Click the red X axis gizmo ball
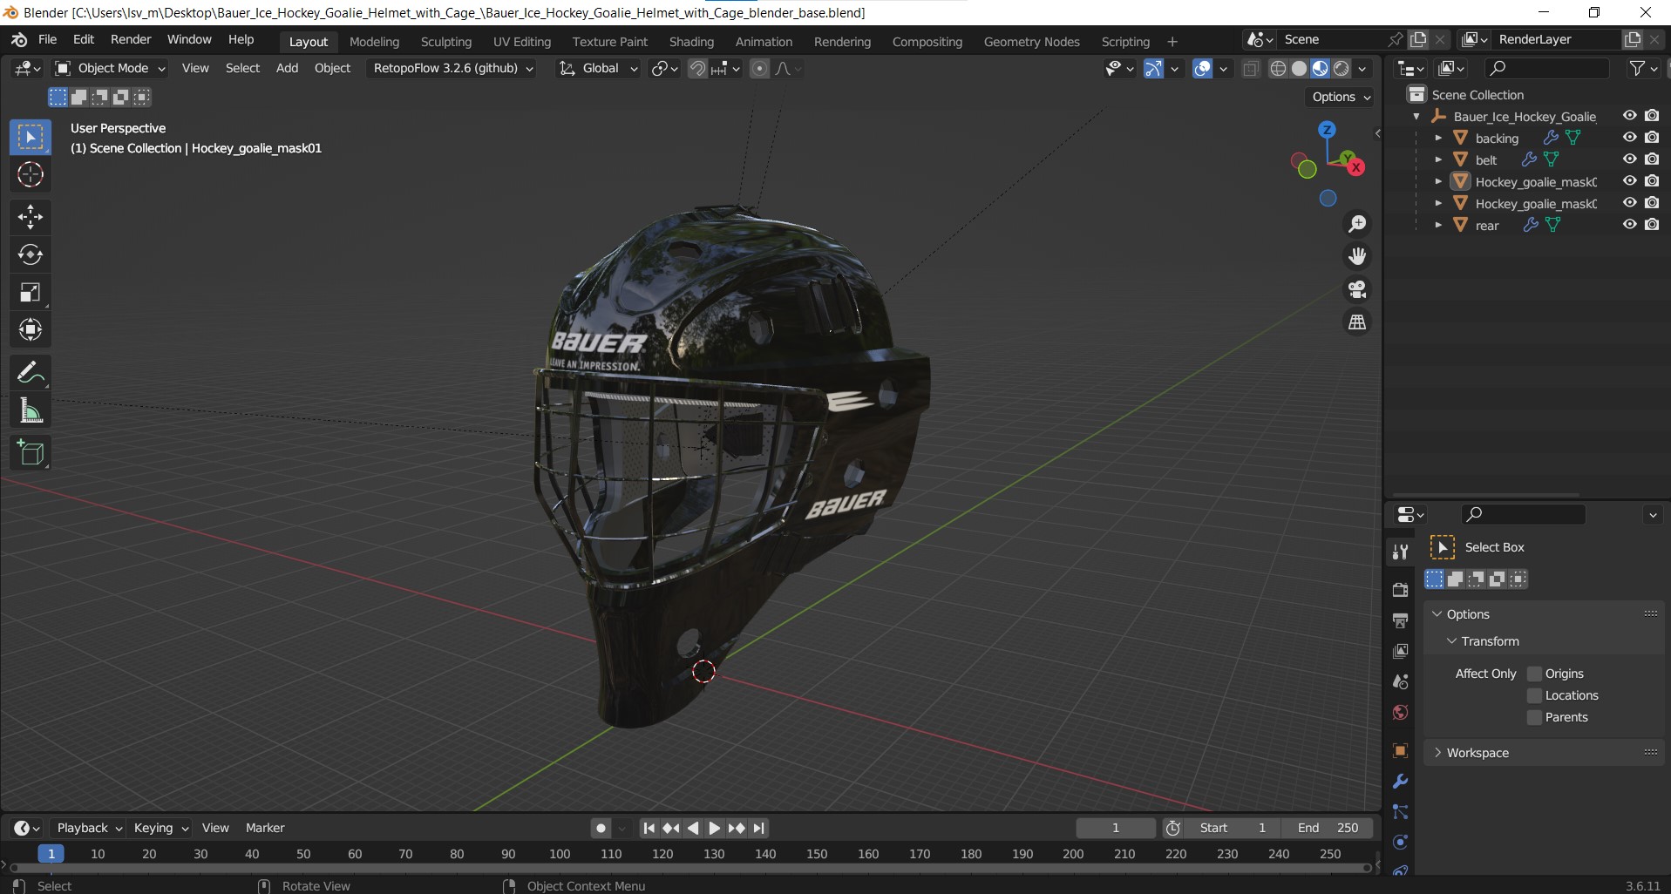Viewport: 1671px width, 894px height. (x=1355, y=167)
